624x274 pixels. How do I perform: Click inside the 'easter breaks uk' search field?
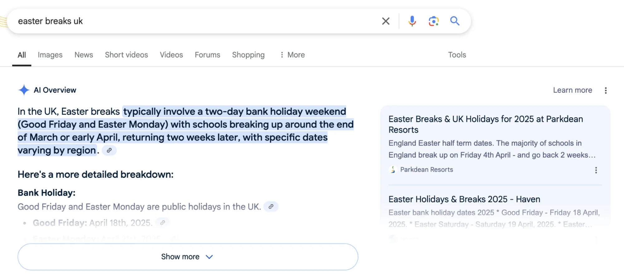click(187, 21)
